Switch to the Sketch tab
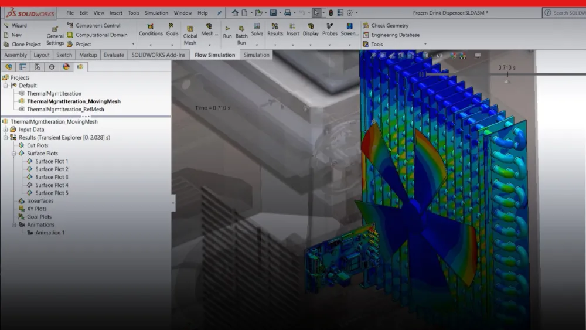This screenshot has width=586, height=330. pos(64,55)
